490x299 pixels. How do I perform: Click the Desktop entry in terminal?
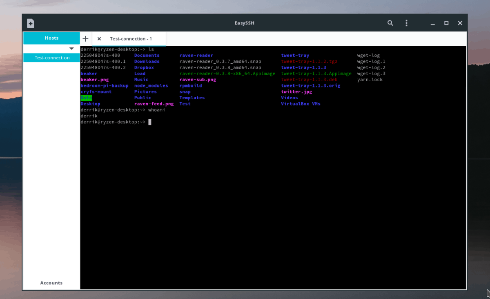(90, 104)
